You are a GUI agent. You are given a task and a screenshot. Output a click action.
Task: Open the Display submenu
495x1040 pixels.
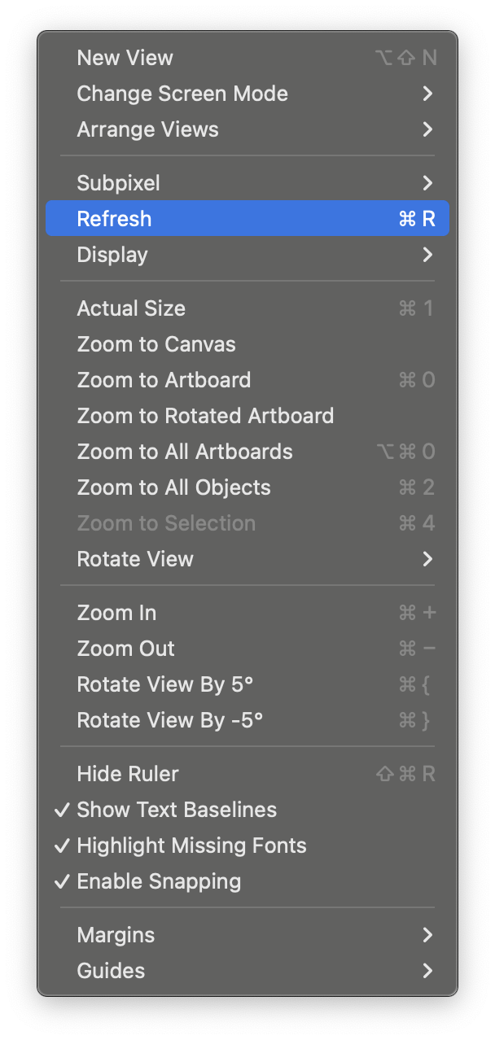click(x=112, y=255)
